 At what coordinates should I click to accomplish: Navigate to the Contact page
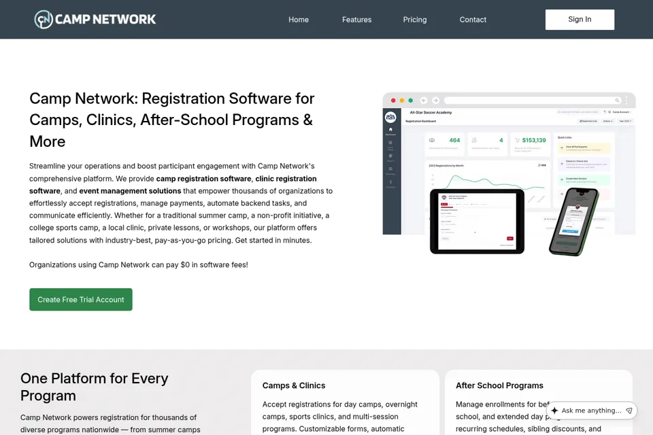click(473, 20)
